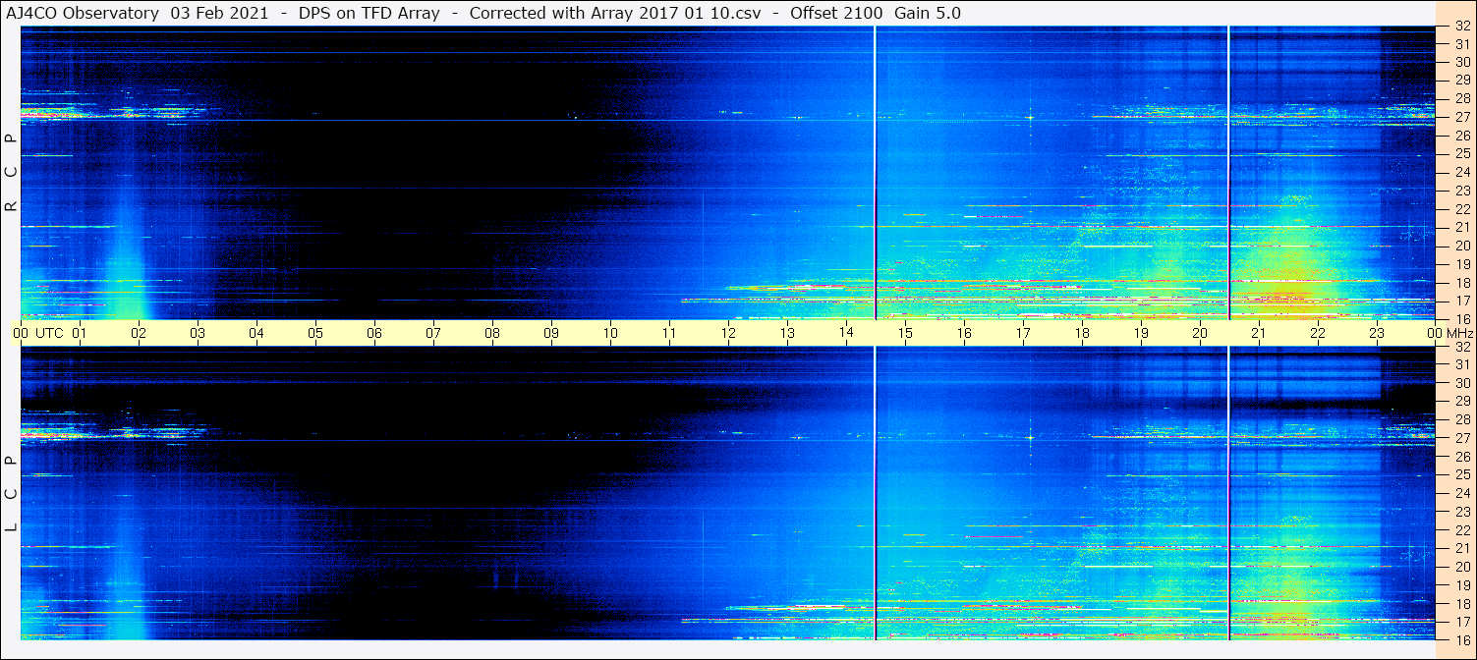1477x660 pixels.
Task: Select hour 15 on the time axis
Action: tap(905, 333)
